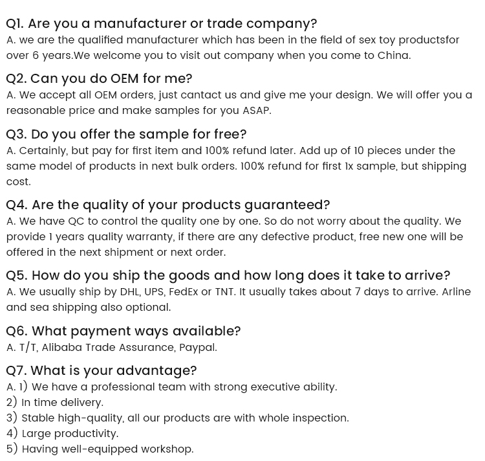Image resolution: width=485 pixels, height=461 pixels.
Task: Click the answer about QC controlling quality
Action: click(x=233, y=221)
